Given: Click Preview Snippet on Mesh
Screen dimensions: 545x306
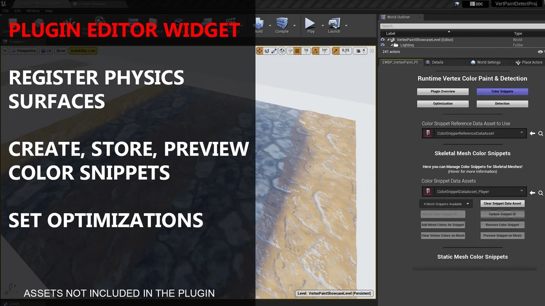Looking at the screenshot, I should click(x=502, y=235).
